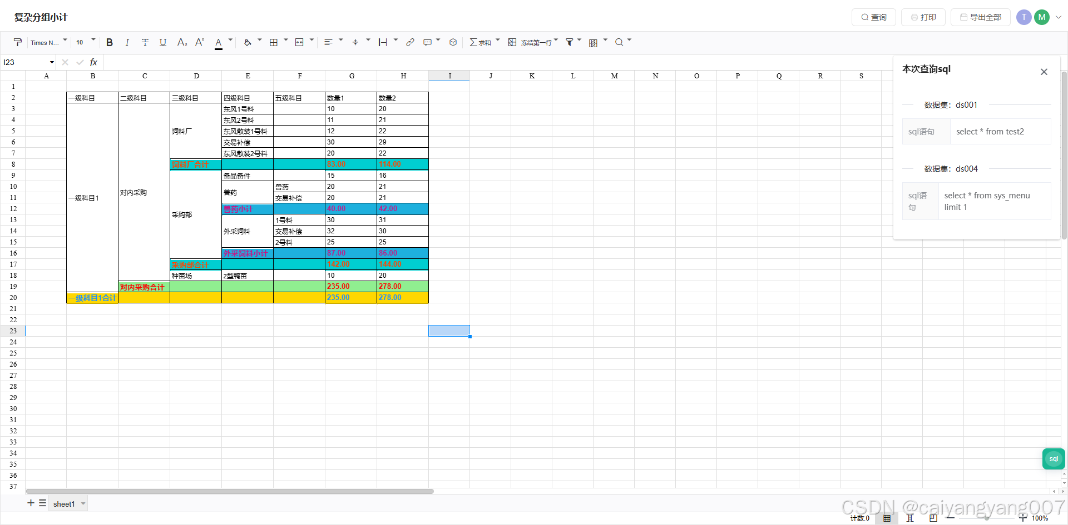Click the formula confirm checkmark icon
This screenshot has width=1068, height=525.
[80, 62]
